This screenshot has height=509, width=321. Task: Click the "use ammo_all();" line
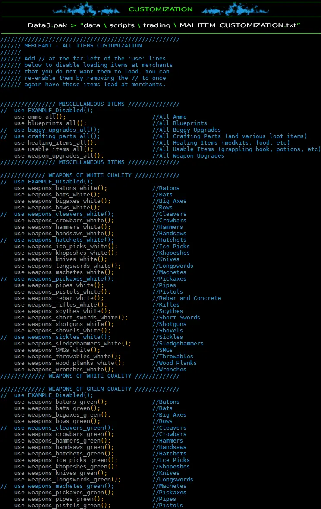tap(40, 117)
